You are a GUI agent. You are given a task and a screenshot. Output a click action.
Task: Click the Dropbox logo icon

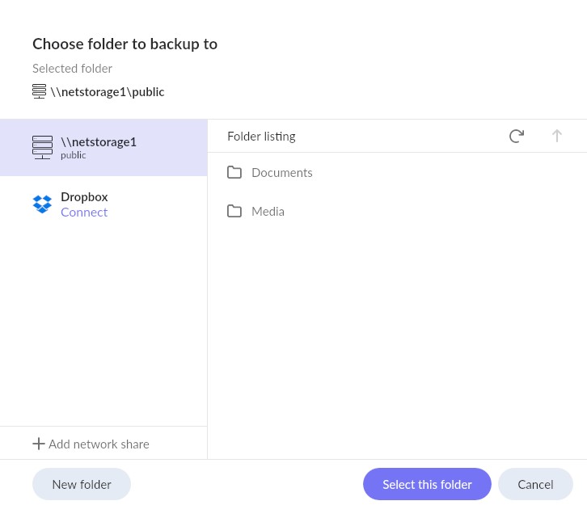click(42, 204)
